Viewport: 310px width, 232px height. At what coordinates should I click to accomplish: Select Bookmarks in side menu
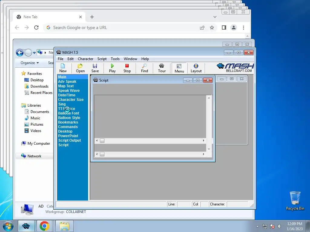click(x=68, y=122)
